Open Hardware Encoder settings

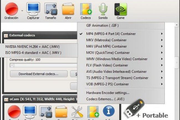click(x=108, y=93)
